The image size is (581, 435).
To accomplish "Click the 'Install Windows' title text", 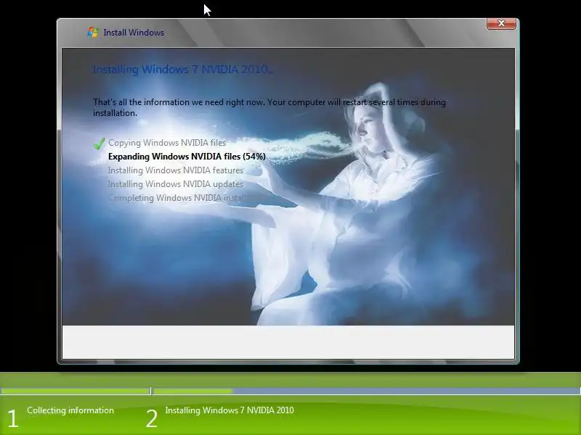I will (x=134, y=33).
